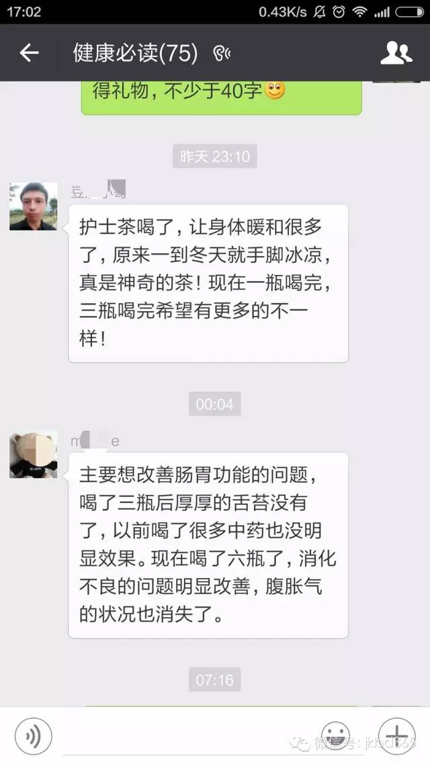
Task: Open the plus attachments button
Action: click(397, 736)
